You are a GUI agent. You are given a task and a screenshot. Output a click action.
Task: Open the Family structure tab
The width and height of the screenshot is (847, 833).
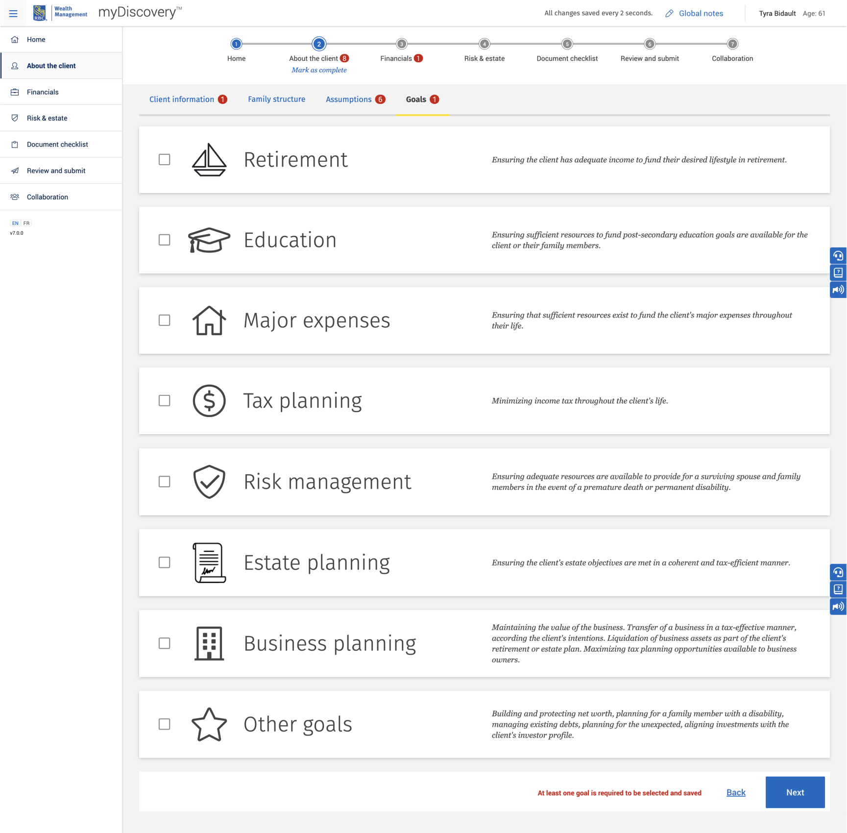pos(276,99)
